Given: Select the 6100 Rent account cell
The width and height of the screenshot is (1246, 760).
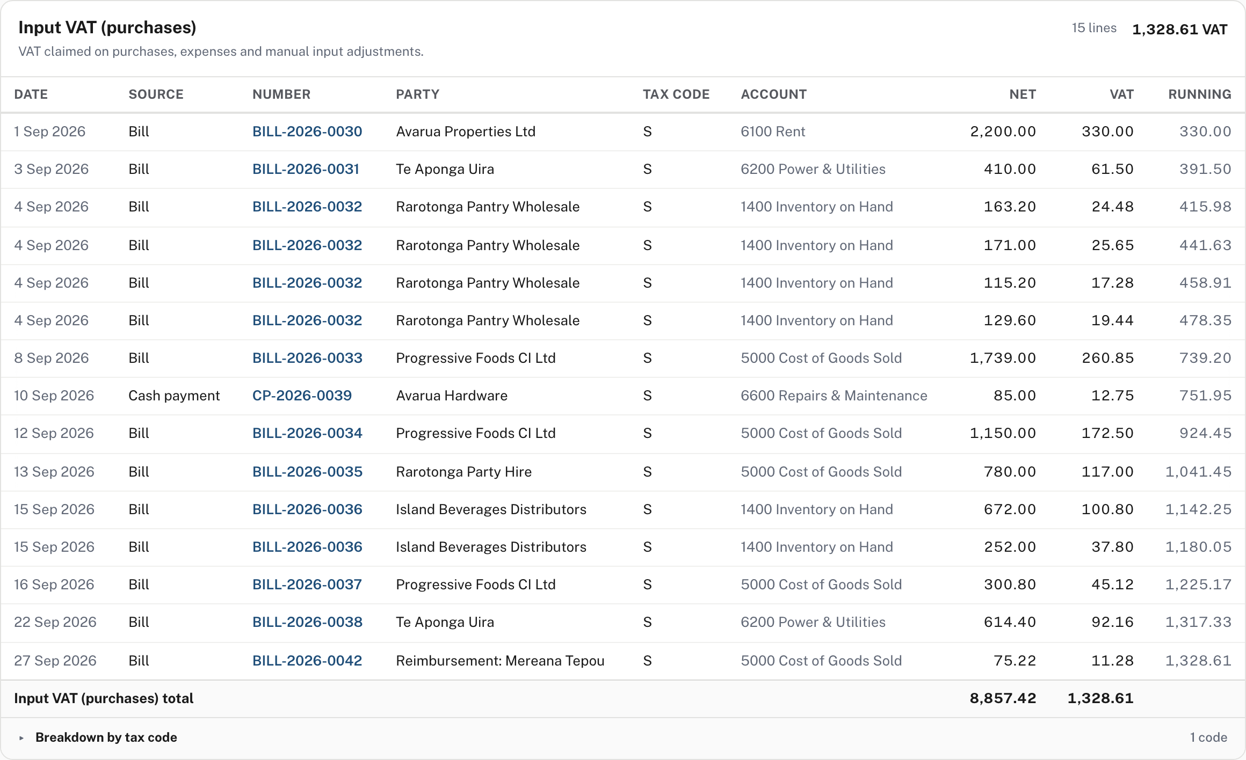Looking at the screenshot, I should (x=773, y=131).
